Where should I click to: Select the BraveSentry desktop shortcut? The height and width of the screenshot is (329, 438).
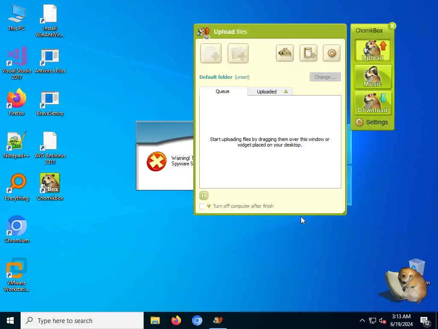tap(50, 103)
